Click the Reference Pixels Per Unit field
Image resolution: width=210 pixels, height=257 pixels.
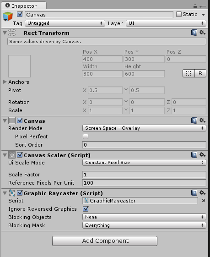(144, 183)
